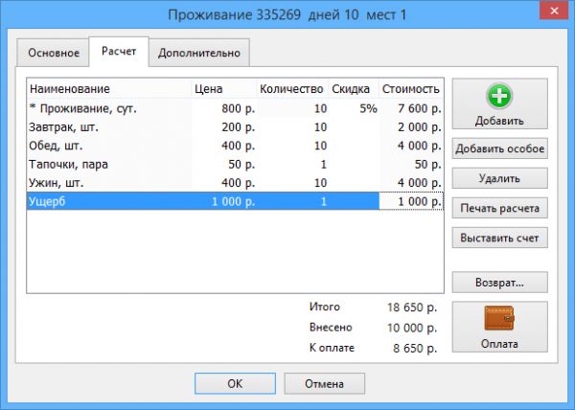
Task: Sort by the Наименование column header
Action: coord(109,89)
